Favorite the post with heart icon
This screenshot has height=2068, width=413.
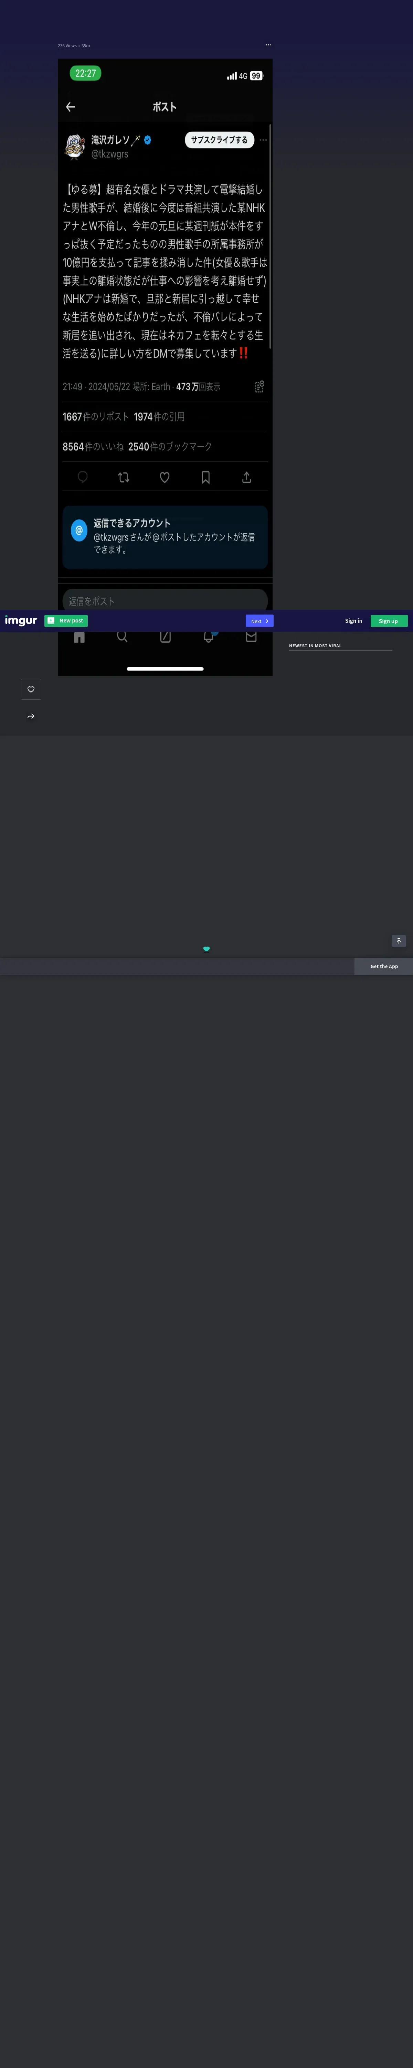pyautogui.click(x=31, y=689)
